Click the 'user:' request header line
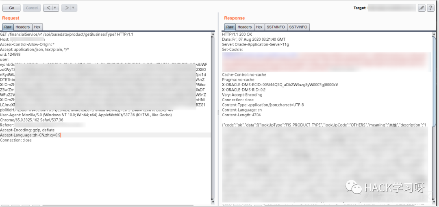Viewport: 439px width, 207px height. 4,60
